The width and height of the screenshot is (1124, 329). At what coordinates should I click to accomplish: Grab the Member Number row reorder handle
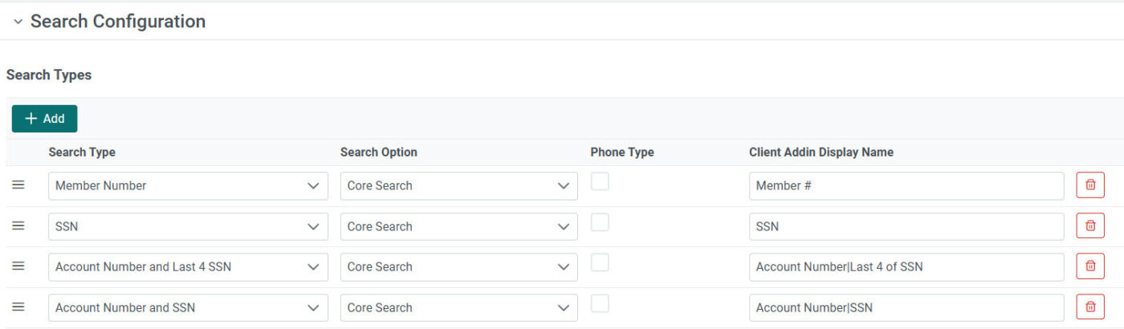[18, 185]
